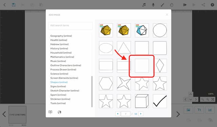This screenshot has height=127, width=217.
Task: Save the scribe using the save icon
Action: 14,5
